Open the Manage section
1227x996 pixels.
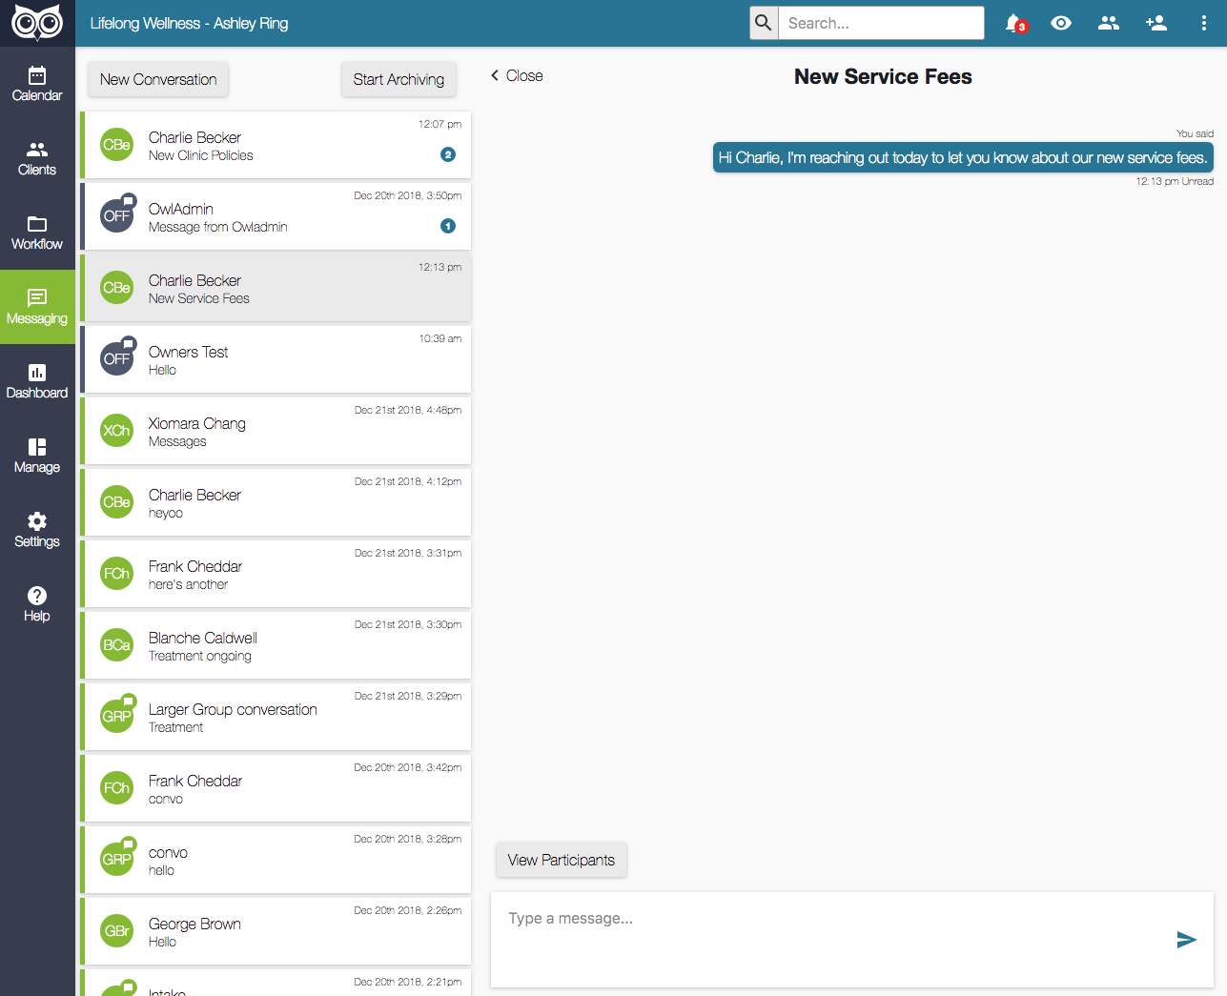coord(37,455)
